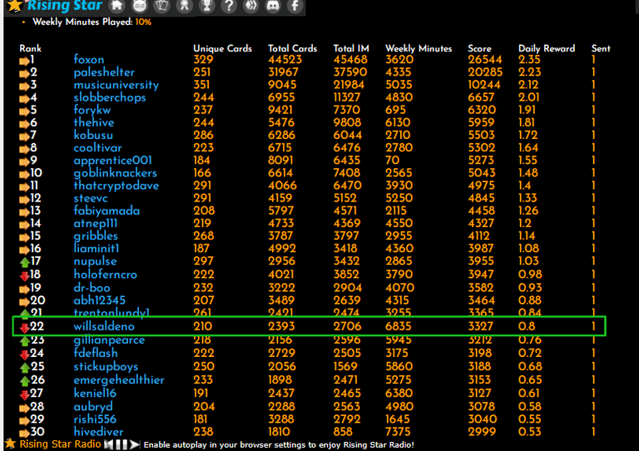Open fabiyamada player link

point(106,211)
